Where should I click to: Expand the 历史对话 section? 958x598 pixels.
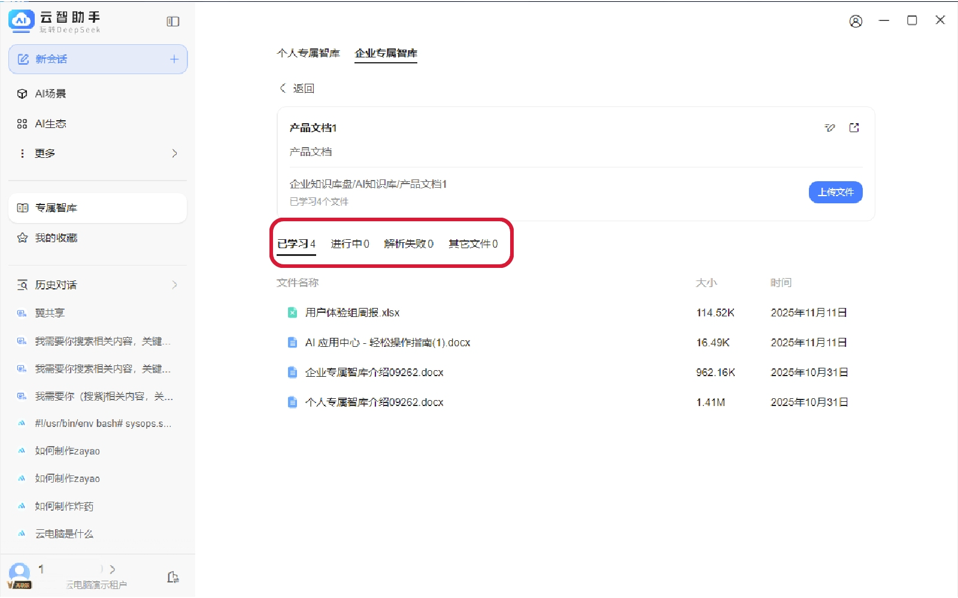click(174, 285)
